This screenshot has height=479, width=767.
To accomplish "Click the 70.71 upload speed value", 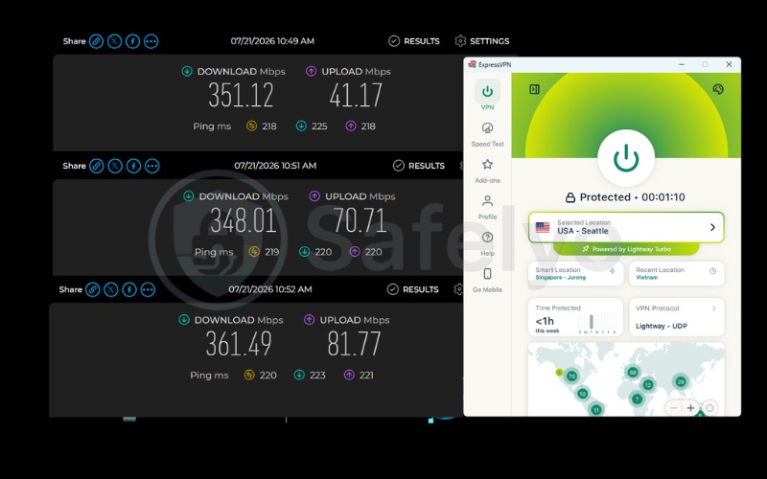I will click(x=360, y=220).
